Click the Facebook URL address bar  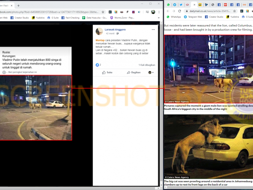pos(49,12)
